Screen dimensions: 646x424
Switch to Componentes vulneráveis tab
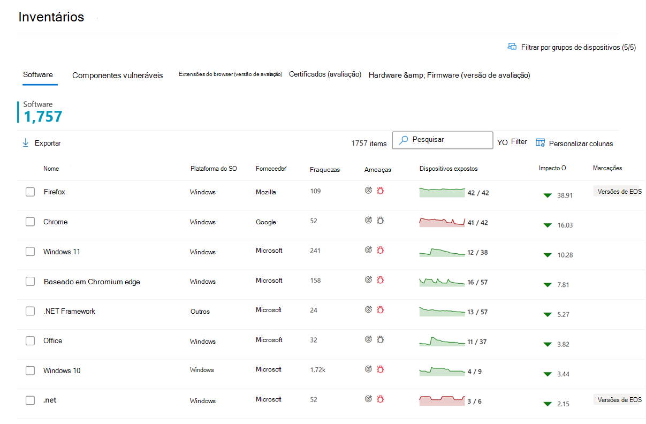[117, 75]
